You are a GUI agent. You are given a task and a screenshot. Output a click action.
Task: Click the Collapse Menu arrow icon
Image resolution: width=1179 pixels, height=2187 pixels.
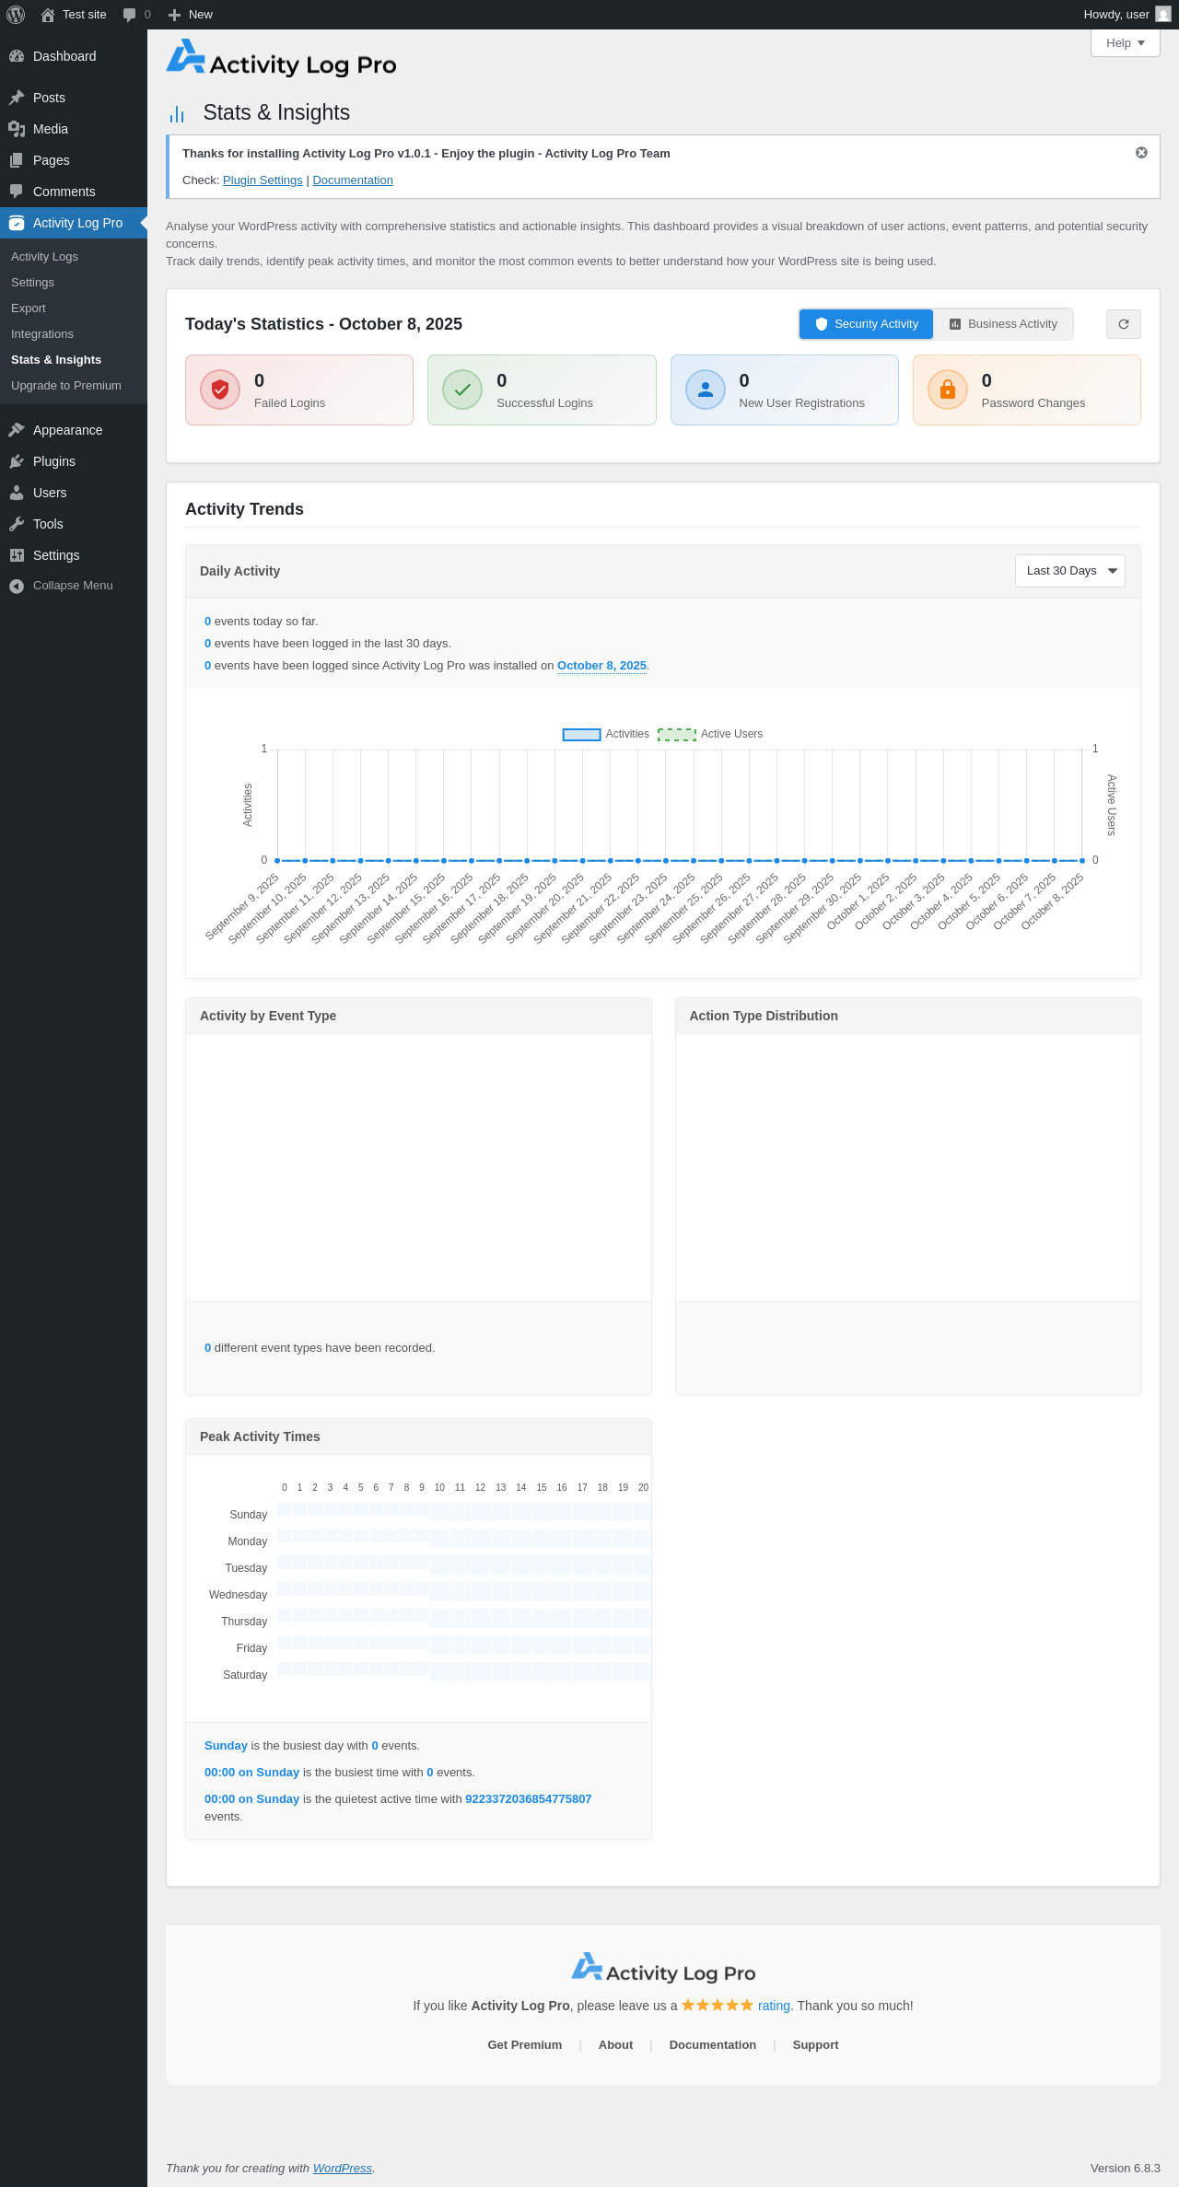point(17,586)
